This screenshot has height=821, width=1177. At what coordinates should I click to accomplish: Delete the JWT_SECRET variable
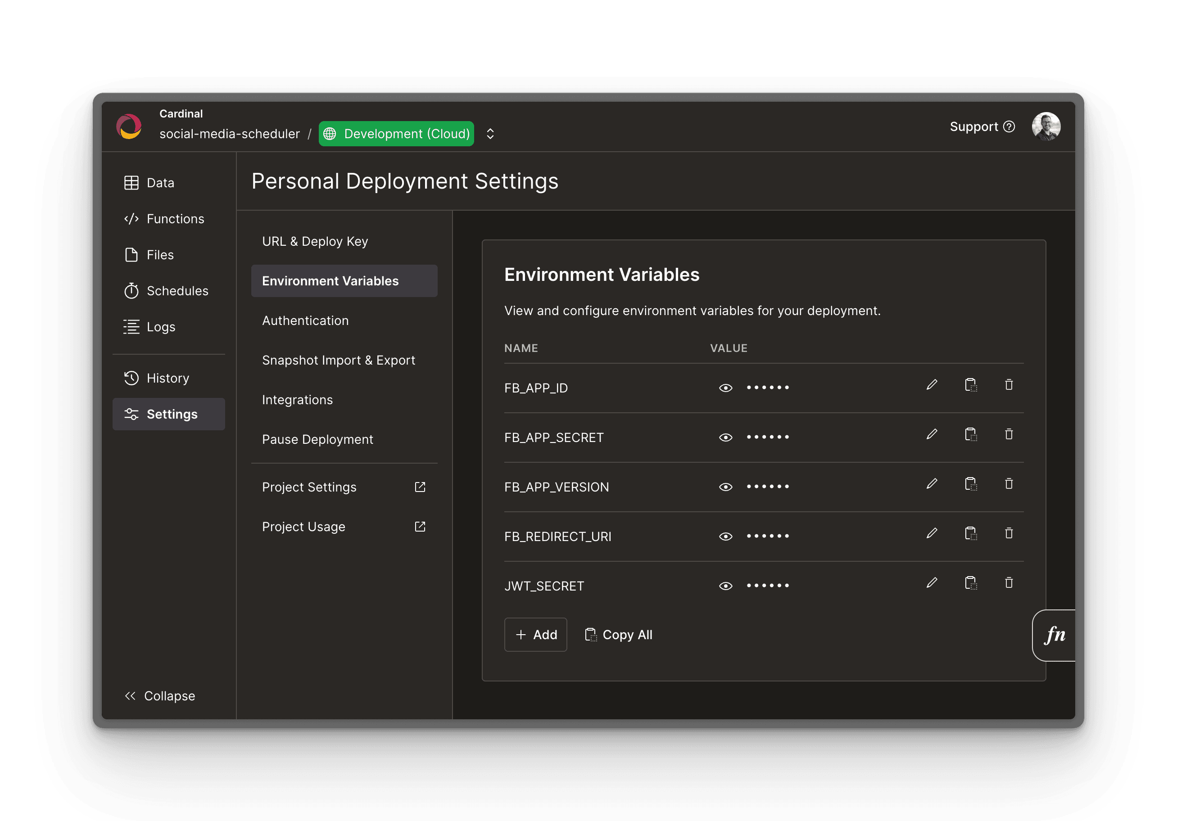1008,583
